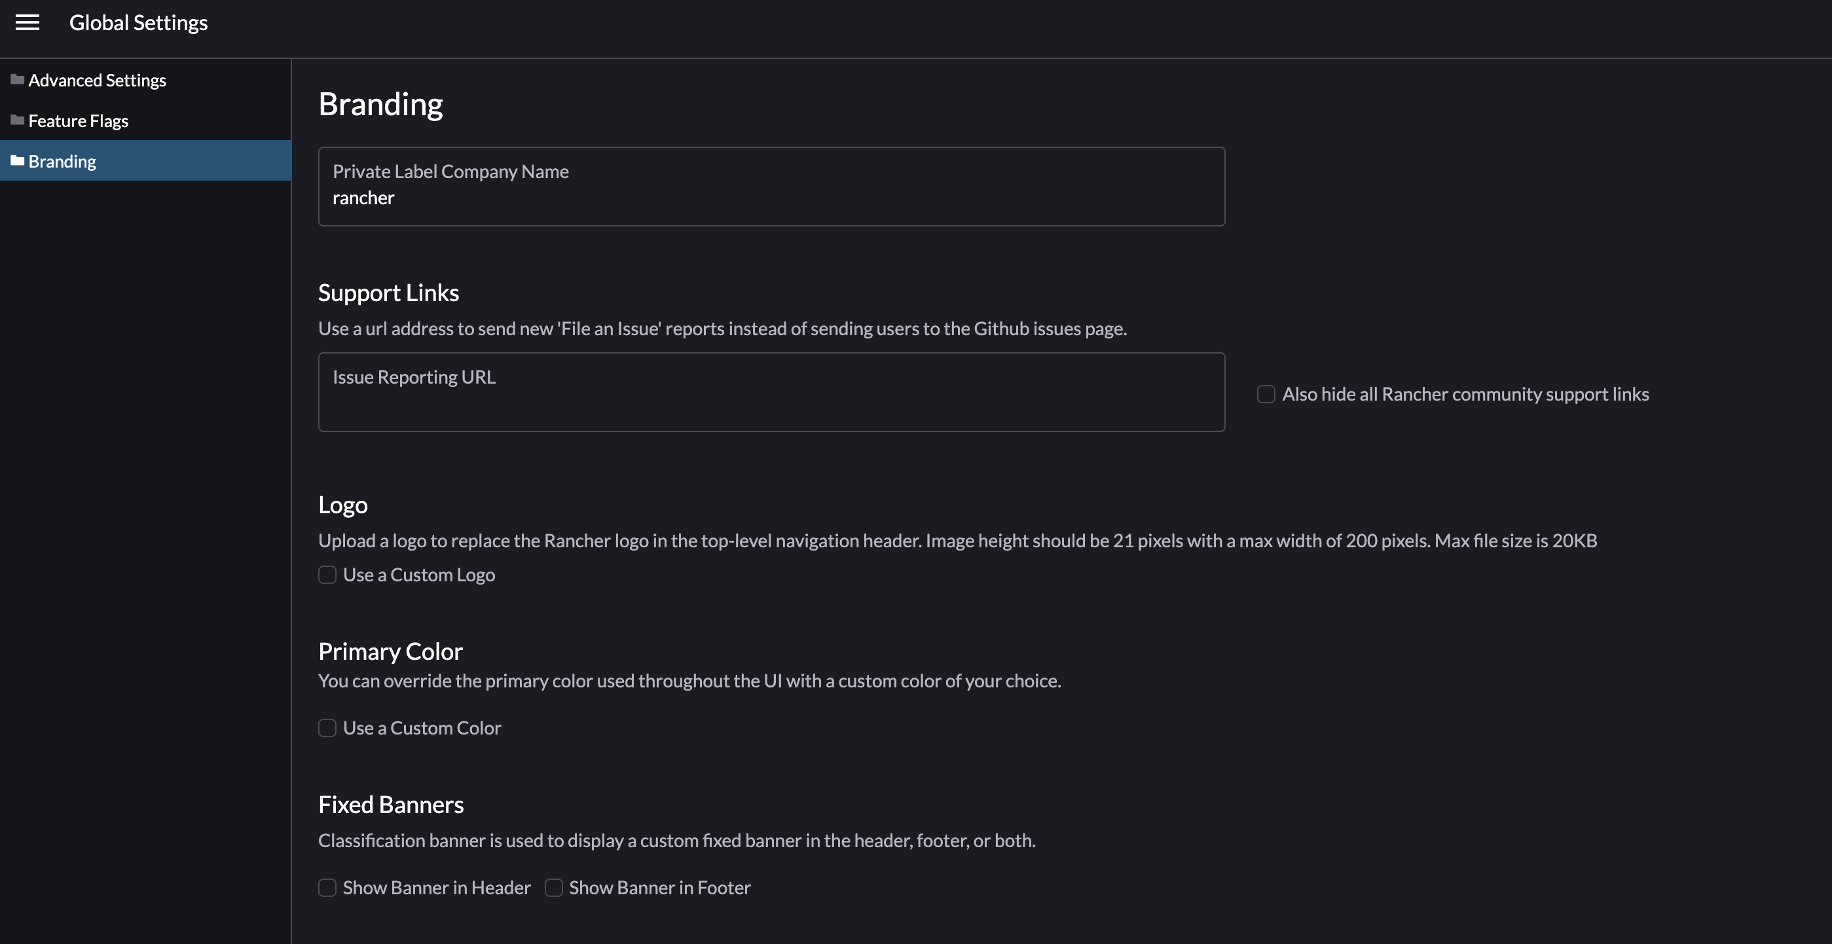Click the Global Settings header title
This screenshot has height=944, width=1832.
[x=138, y=22]
